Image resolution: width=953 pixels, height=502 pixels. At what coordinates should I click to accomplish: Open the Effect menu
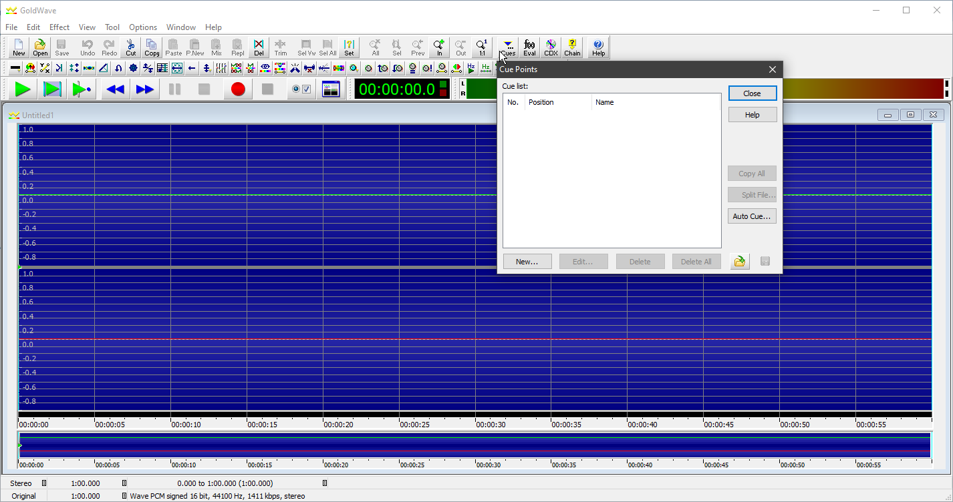tap(59, 27)
